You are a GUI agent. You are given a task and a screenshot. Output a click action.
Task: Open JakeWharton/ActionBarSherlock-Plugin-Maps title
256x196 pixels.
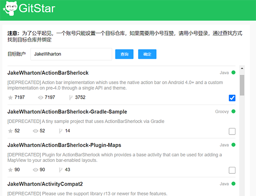64,145
